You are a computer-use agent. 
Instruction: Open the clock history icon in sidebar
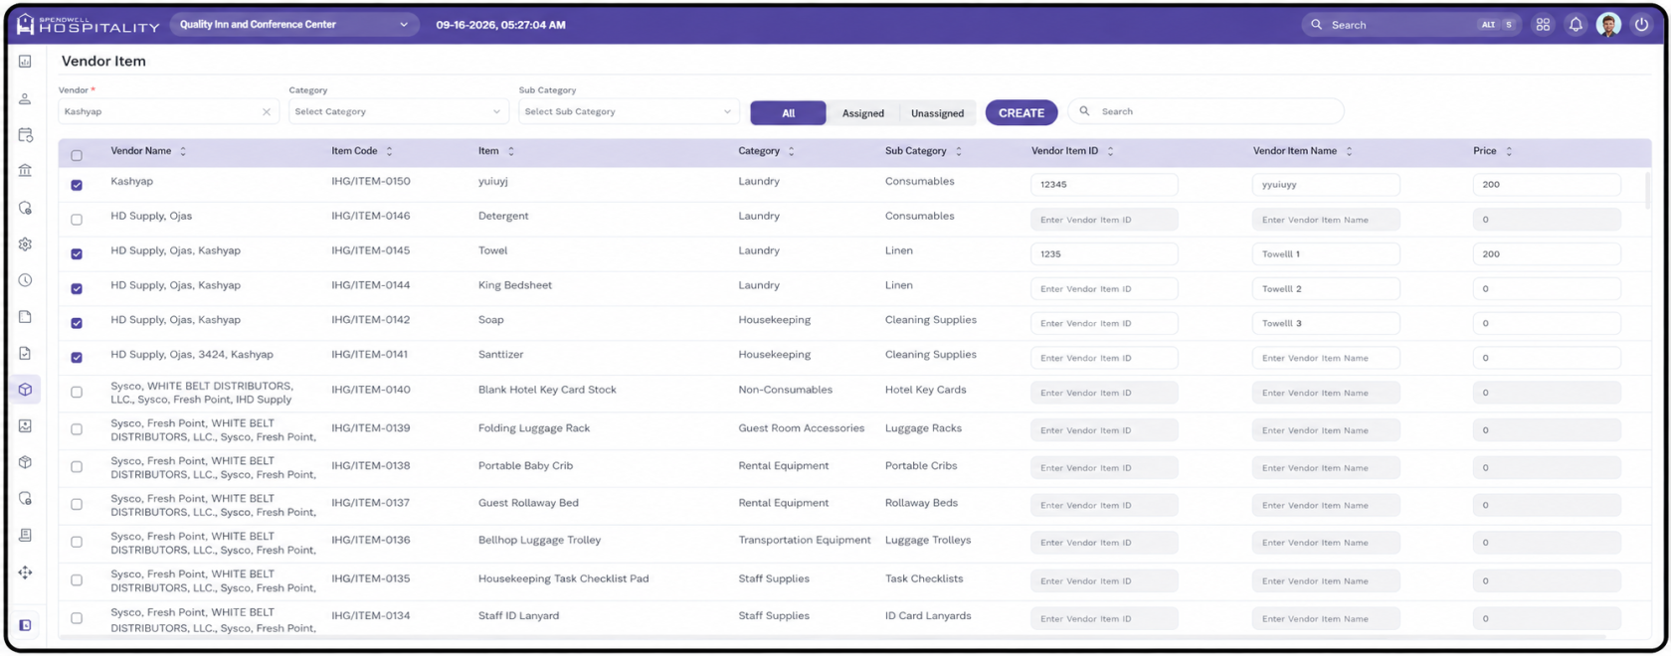pyautogui.click(x=25, y=280)
